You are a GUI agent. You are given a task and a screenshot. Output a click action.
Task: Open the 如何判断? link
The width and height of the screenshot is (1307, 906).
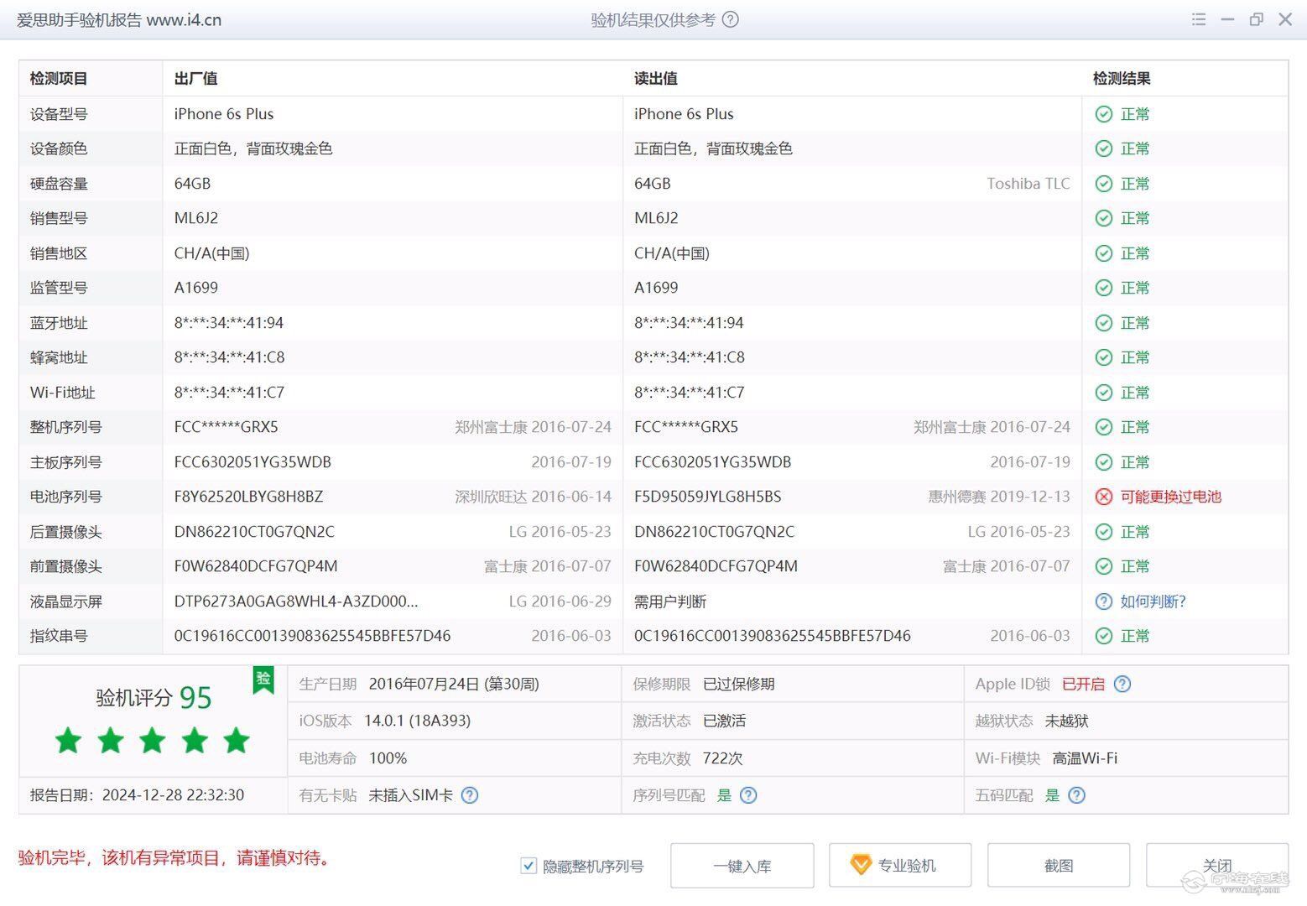point(1153,601)
